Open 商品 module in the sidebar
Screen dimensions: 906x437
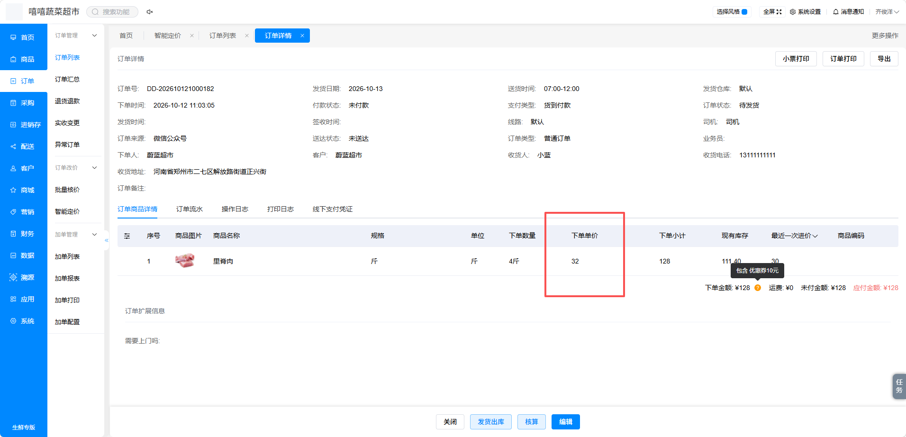24,59
